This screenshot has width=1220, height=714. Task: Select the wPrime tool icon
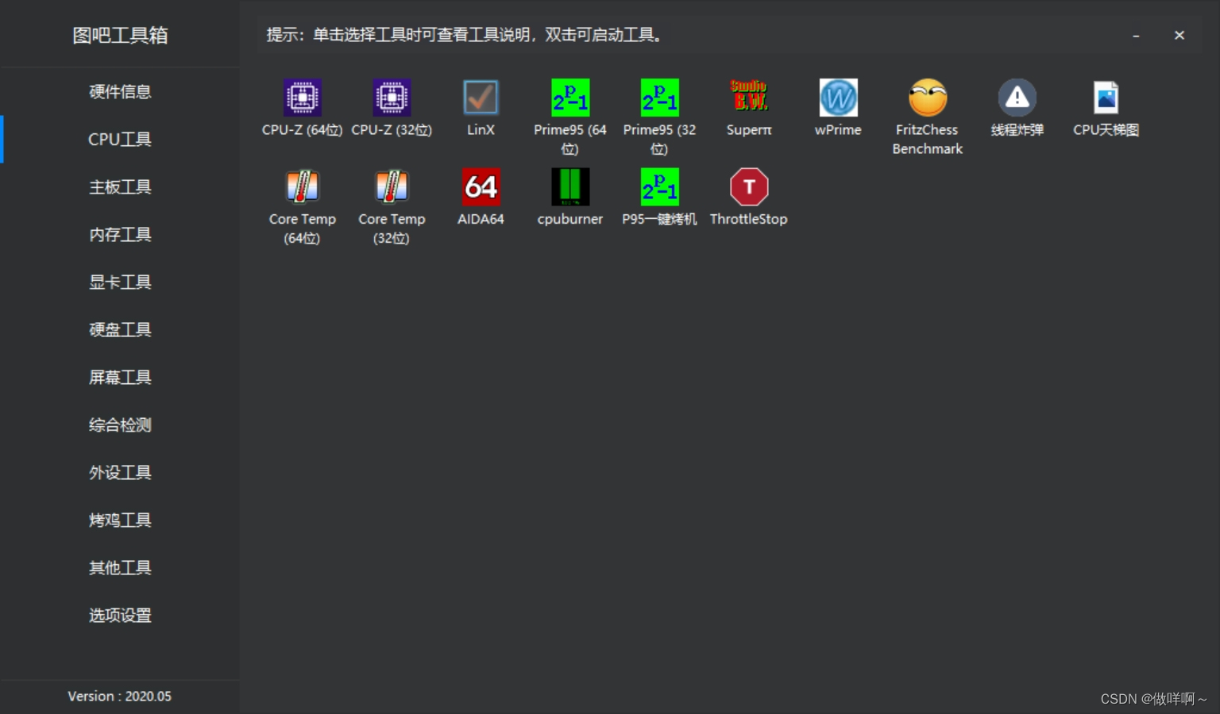click(x=838, y=98)
